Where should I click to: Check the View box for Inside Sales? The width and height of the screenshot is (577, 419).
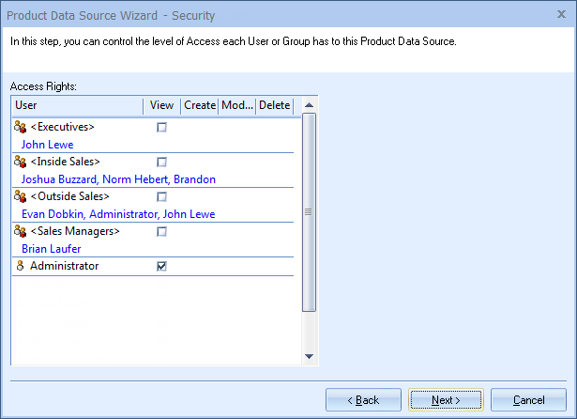click(161, 162)
